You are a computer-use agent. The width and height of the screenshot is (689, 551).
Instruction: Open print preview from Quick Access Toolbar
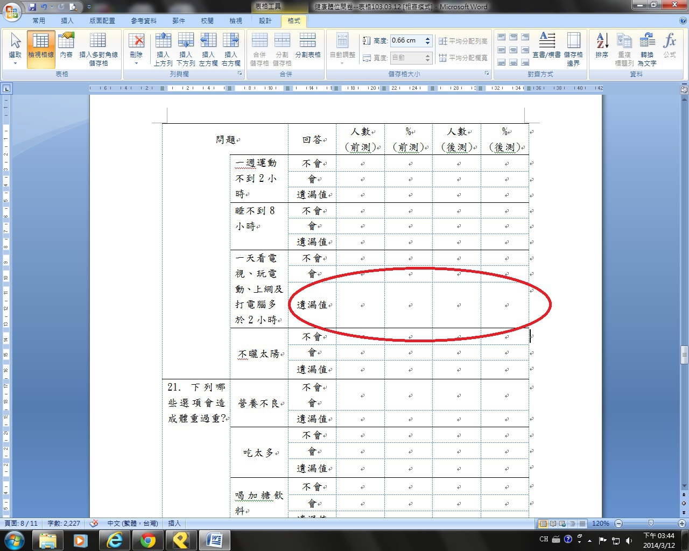pos(73,7)
